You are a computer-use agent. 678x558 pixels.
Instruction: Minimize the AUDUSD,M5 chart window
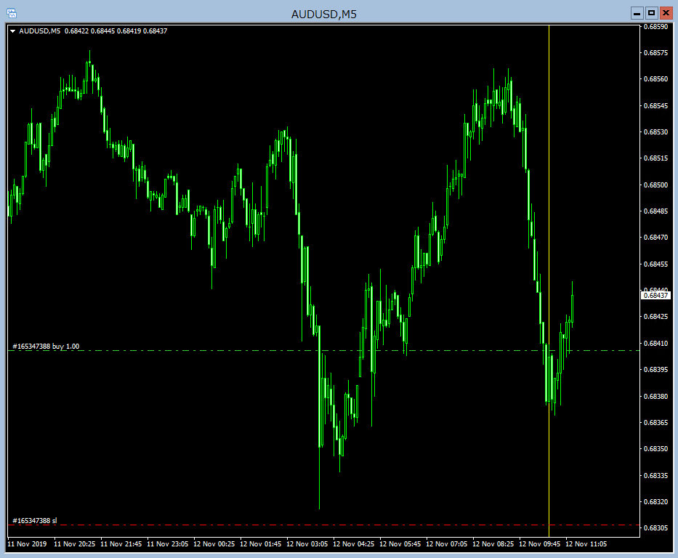tap(637, 13)
